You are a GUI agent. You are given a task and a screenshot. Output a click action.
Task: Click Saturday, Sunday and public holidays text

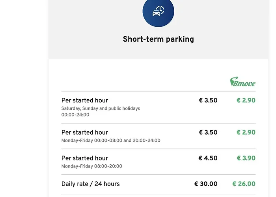point(101,108)
